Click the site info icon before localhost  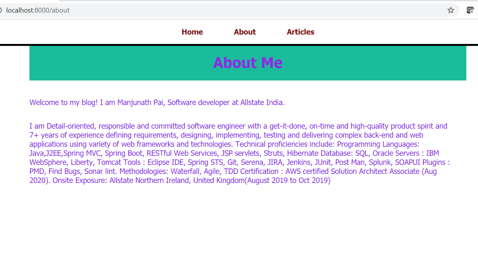pyautogui.click(x=1, y=10)
